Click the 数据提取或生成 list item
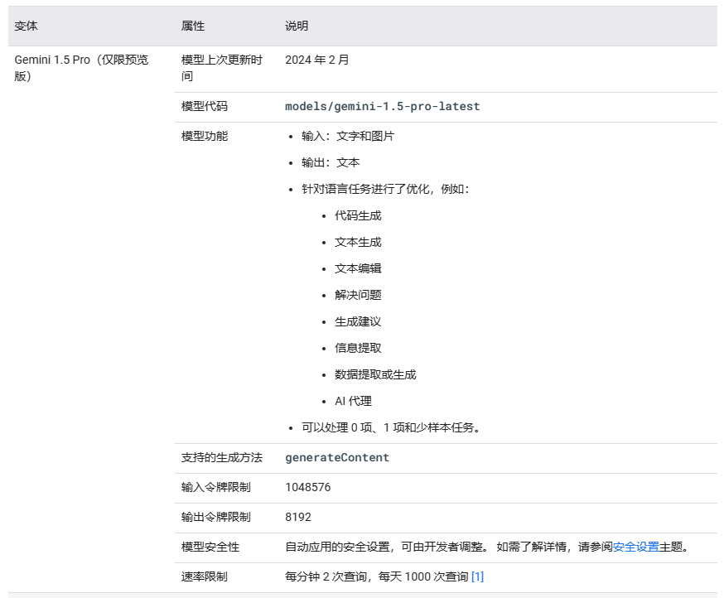 (375, 374)
